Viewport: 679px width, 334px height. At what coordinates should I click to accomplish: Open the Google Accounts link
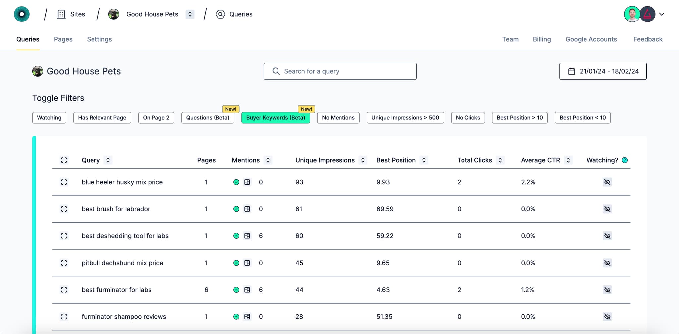591,39
